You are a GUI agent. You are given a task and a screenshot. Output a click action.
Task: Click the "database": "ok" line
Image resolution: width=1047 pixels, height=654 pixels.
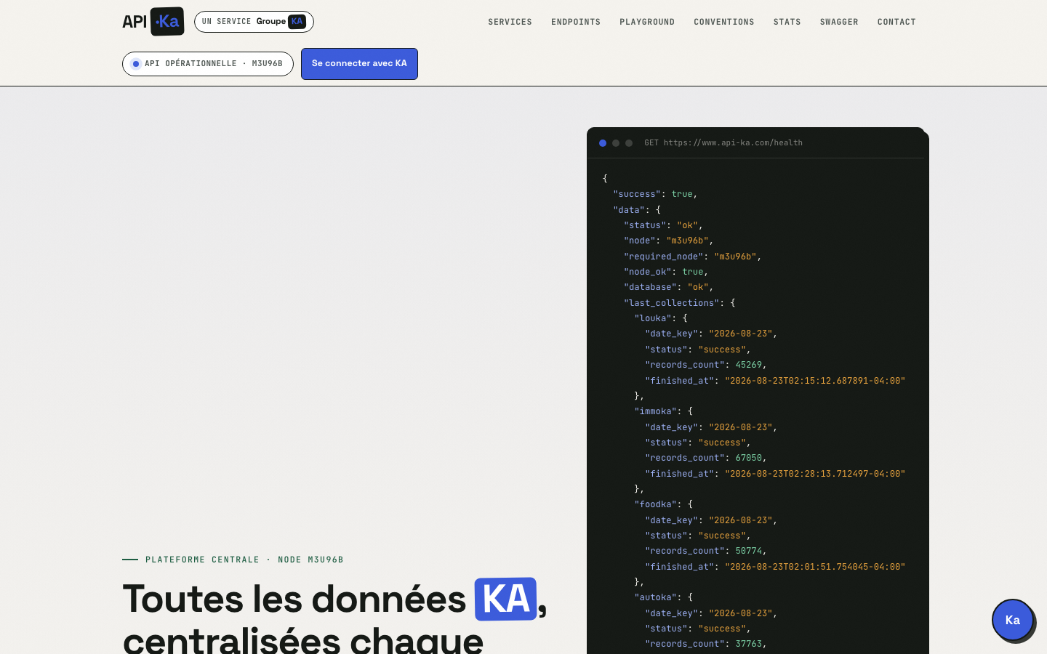(x=668, y=287)
